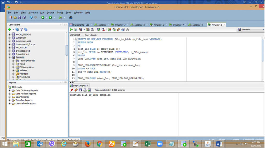The height and width of the screenshot is (148, 265).
Task: Click the Open folder icon in main toolbar
Action: (x=15, y=17)
